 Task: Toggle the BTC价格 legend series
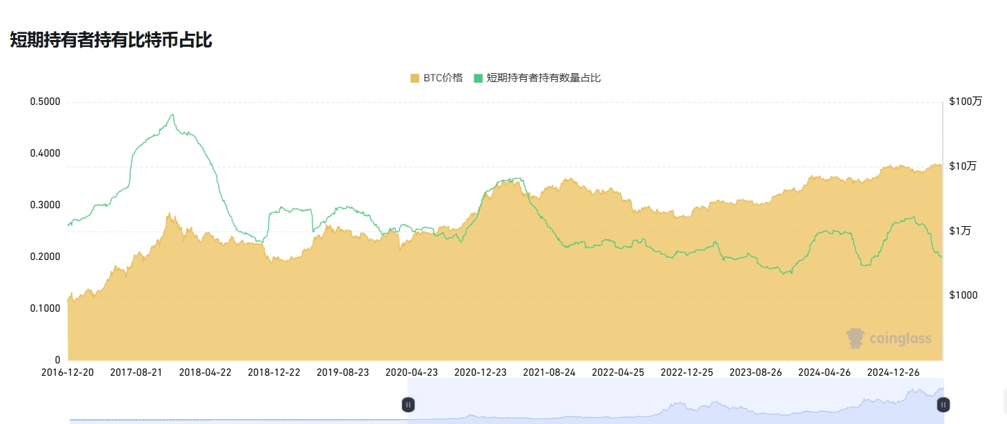pos(436,78)
